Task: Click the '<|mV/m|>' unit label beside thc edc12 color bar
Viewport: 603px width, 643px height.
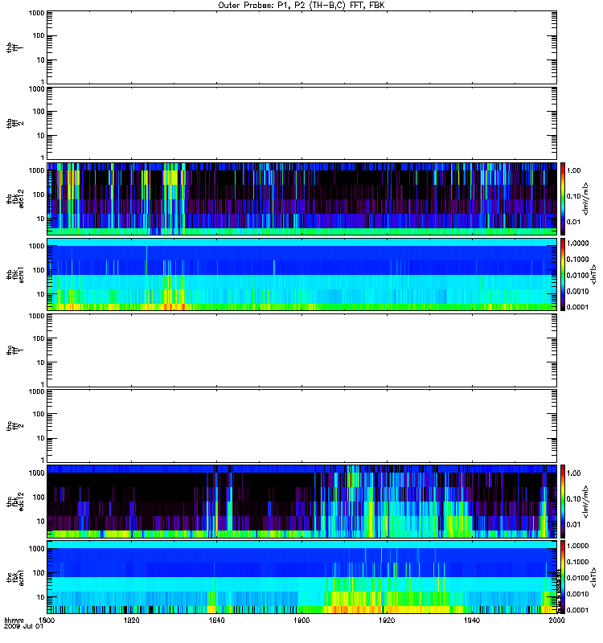Action: (x=586, y=502)
